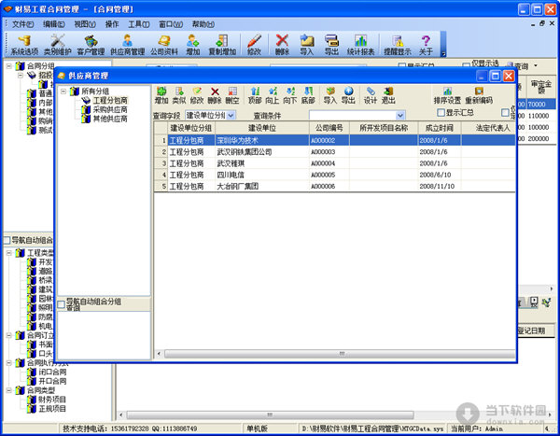Toggle 导航自动组合分组 checkbox in supplier dialog
This screenshot has height=436, width=560.
62,302
